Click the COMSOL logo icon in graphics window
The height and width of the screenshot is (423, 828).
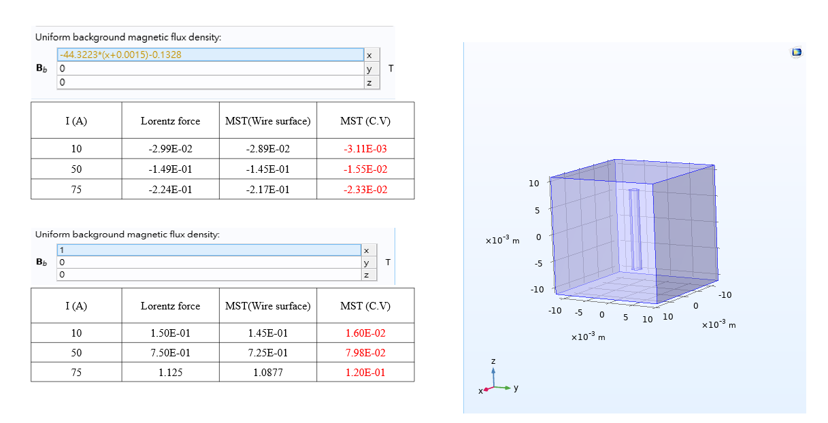point(797,52)
